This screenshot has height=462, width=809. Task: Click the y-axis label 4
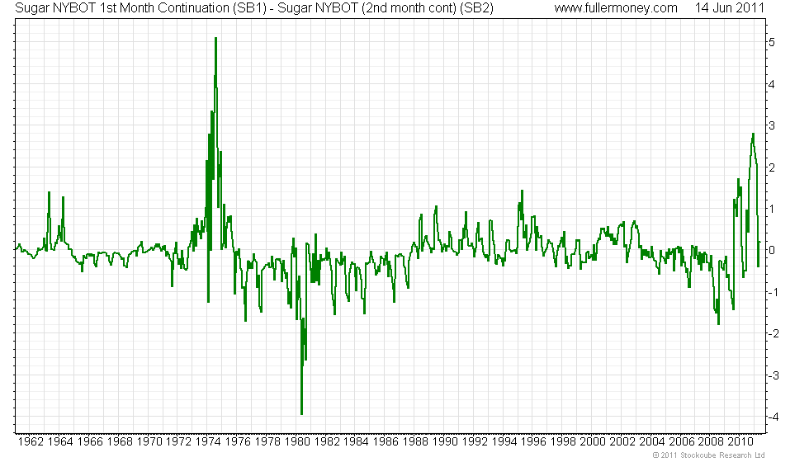click(772, 84)
